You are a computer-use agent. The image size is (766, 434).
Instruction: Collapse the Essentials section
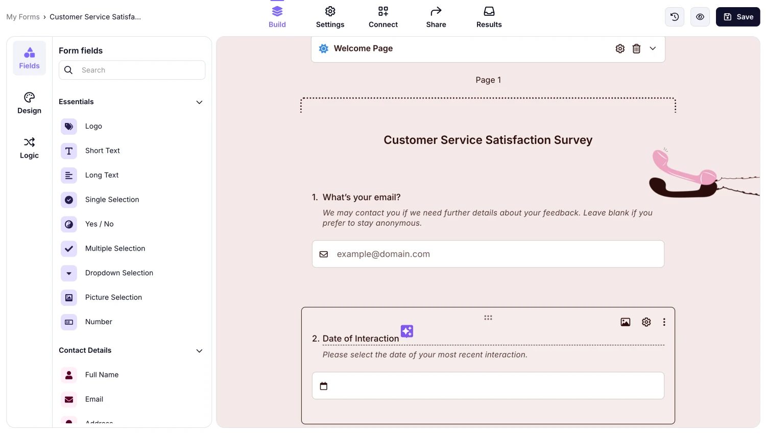point(199,102)
